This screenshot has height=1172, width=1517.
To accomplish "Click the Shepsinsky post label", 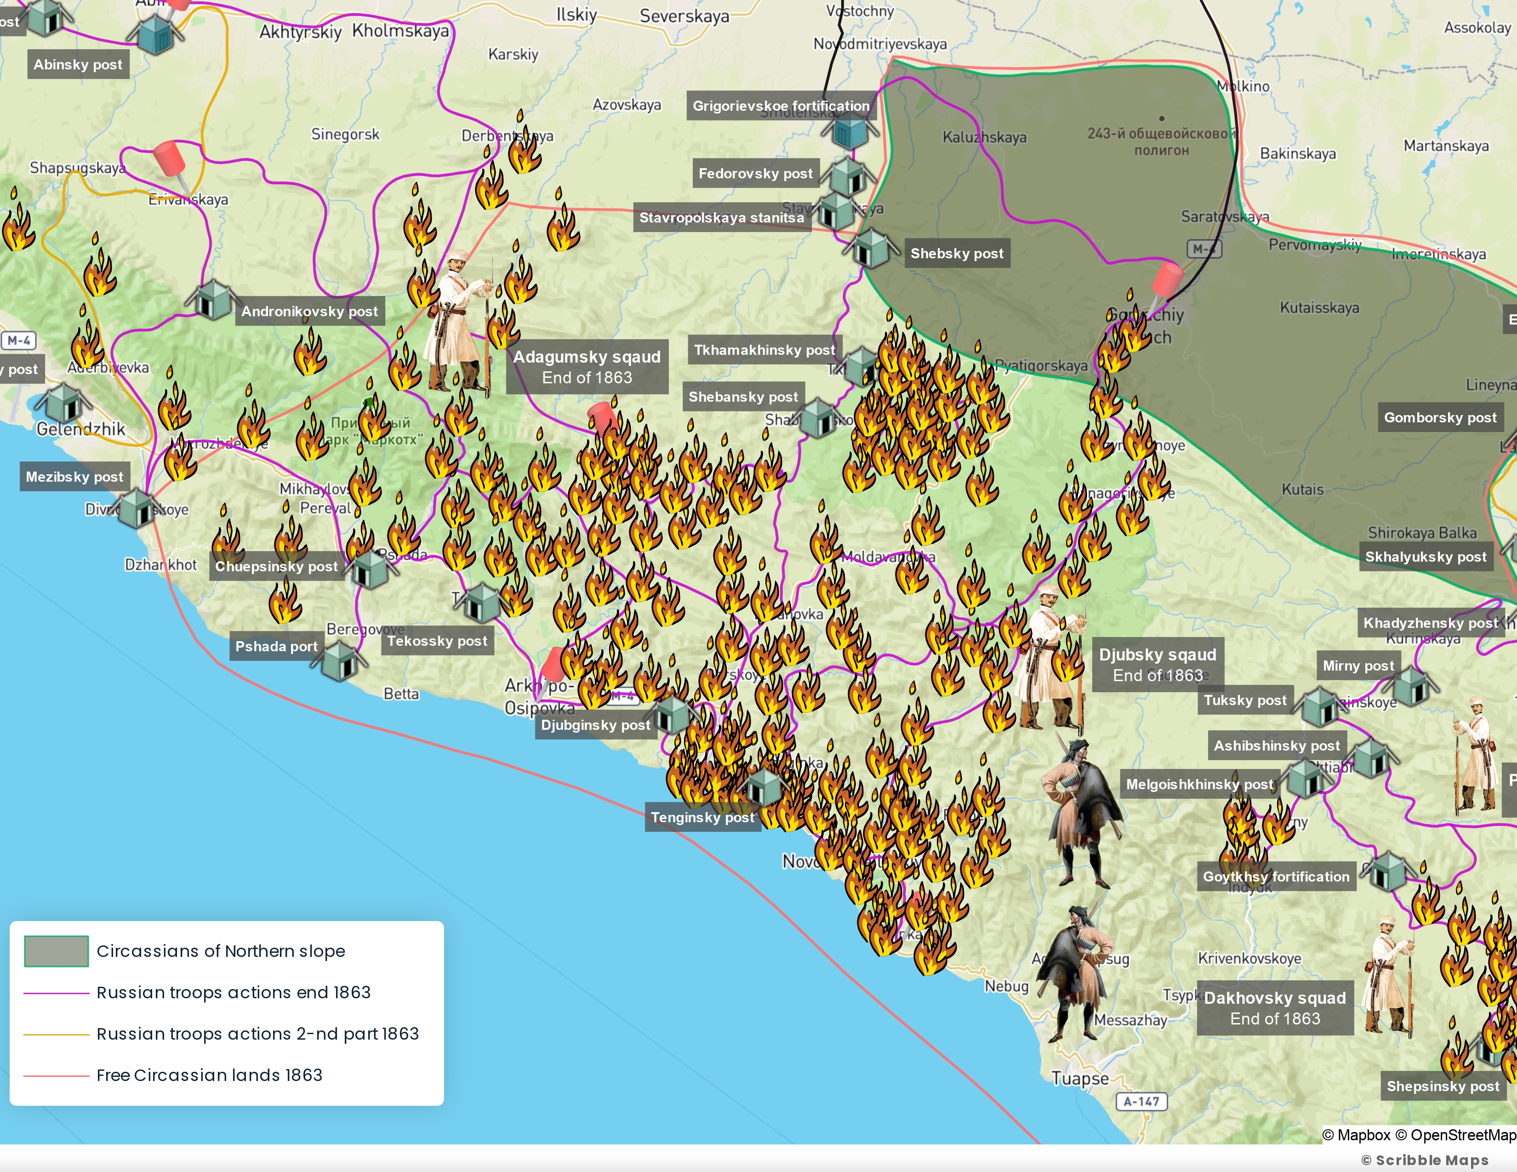I will coord(1443,1086).
